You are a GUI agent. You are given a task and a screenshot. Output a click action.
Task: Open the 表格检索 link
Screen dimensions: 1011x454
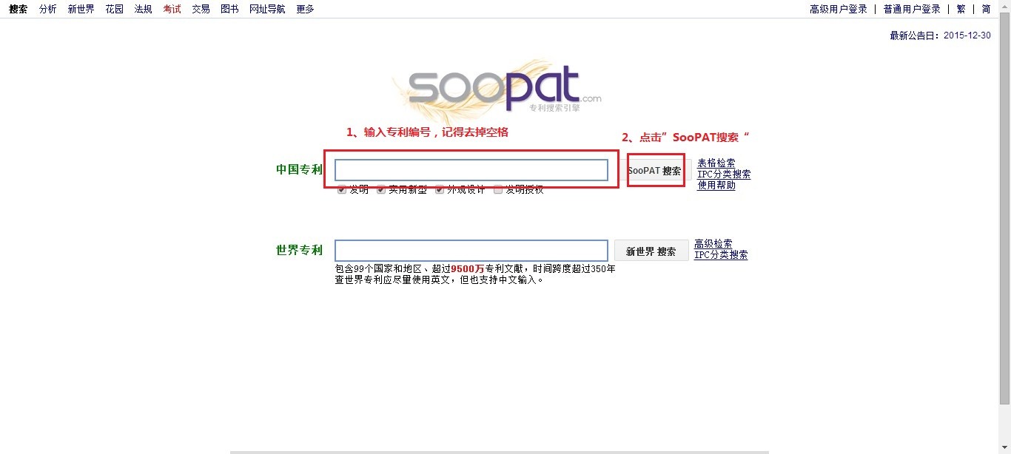click(x=716, y=163)
